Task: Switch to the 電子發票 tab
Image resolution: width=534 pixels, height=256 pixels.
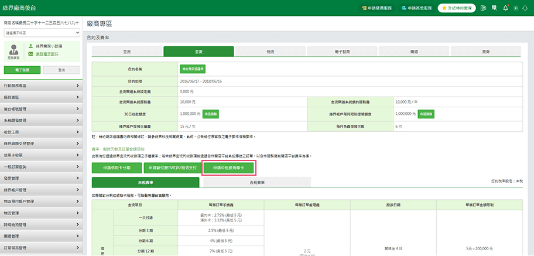Action: 341,52
